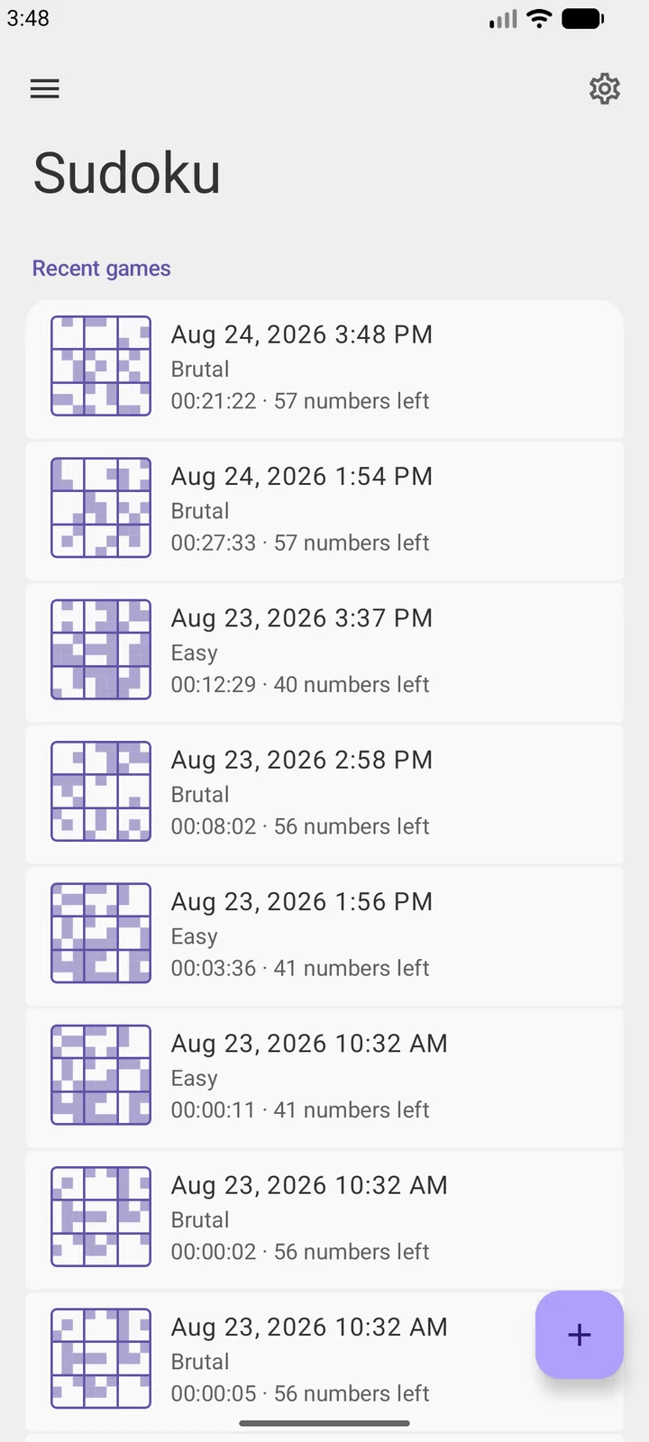Tap the cellular signal bars icon
The image size is (649, 1442).
[x=504, y=19]
